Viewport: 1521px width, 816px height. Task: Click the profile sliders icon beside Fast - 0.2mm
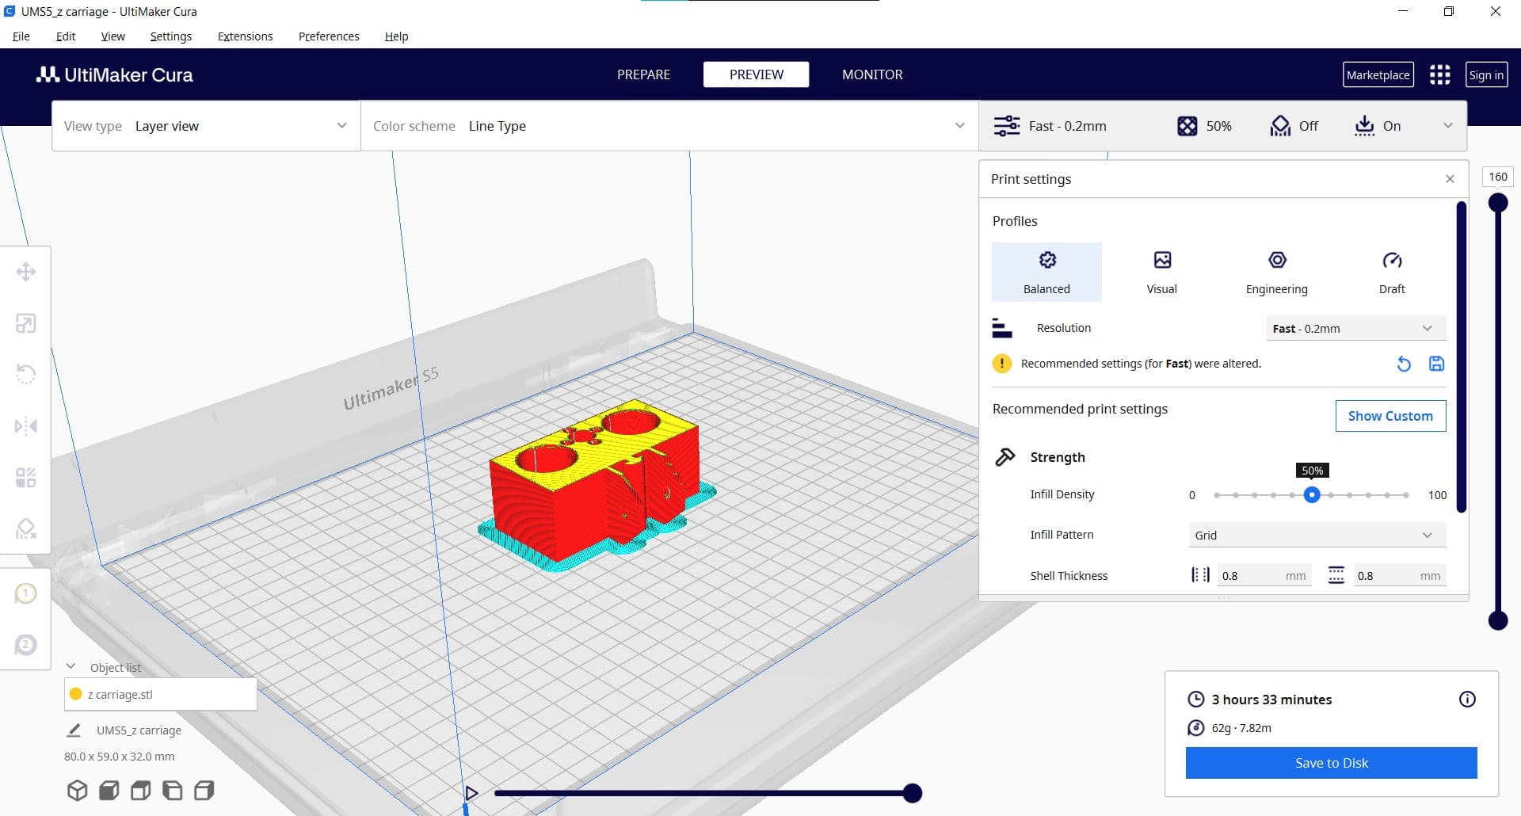pyautogui.click(x=1007, y=126)
